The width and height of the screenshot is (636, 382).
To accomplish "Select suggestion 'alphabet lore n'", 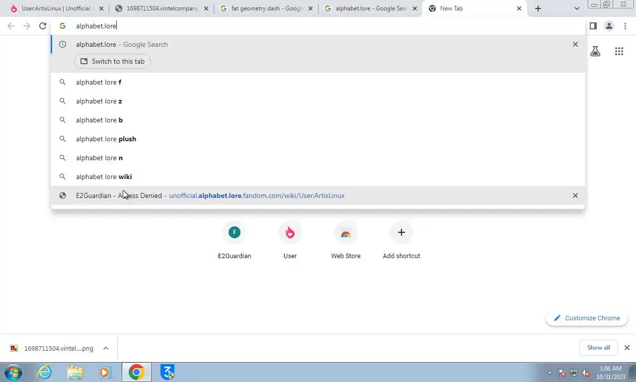I will click(318, 158).
